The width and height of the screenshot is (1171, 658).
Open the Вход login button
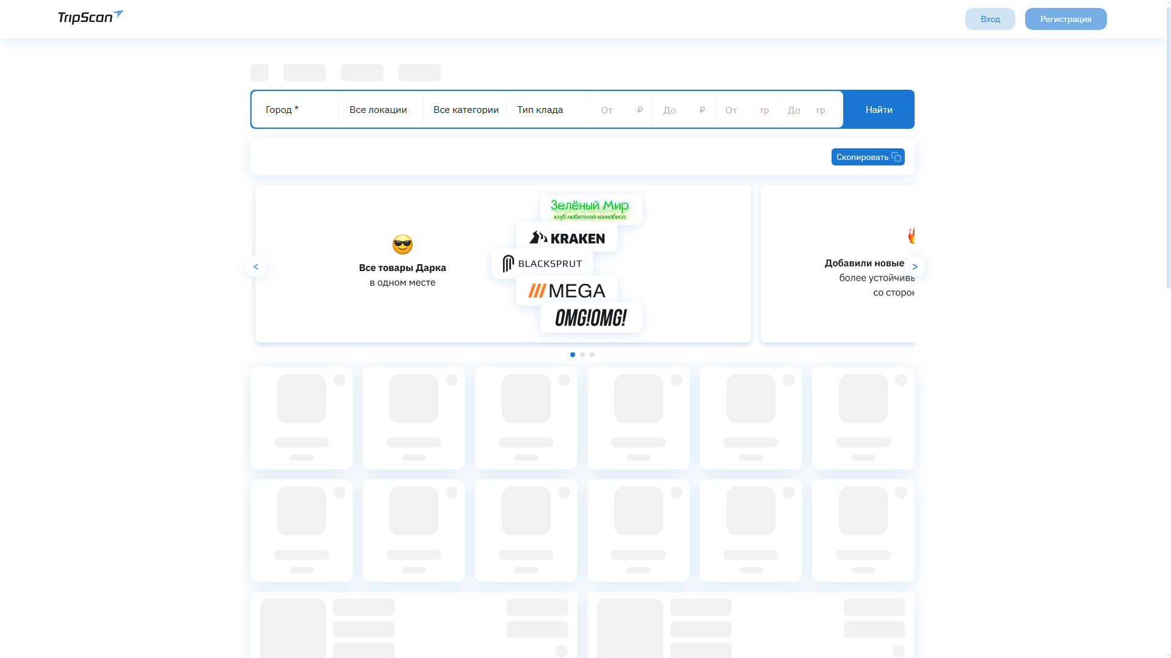click(990, 19)
